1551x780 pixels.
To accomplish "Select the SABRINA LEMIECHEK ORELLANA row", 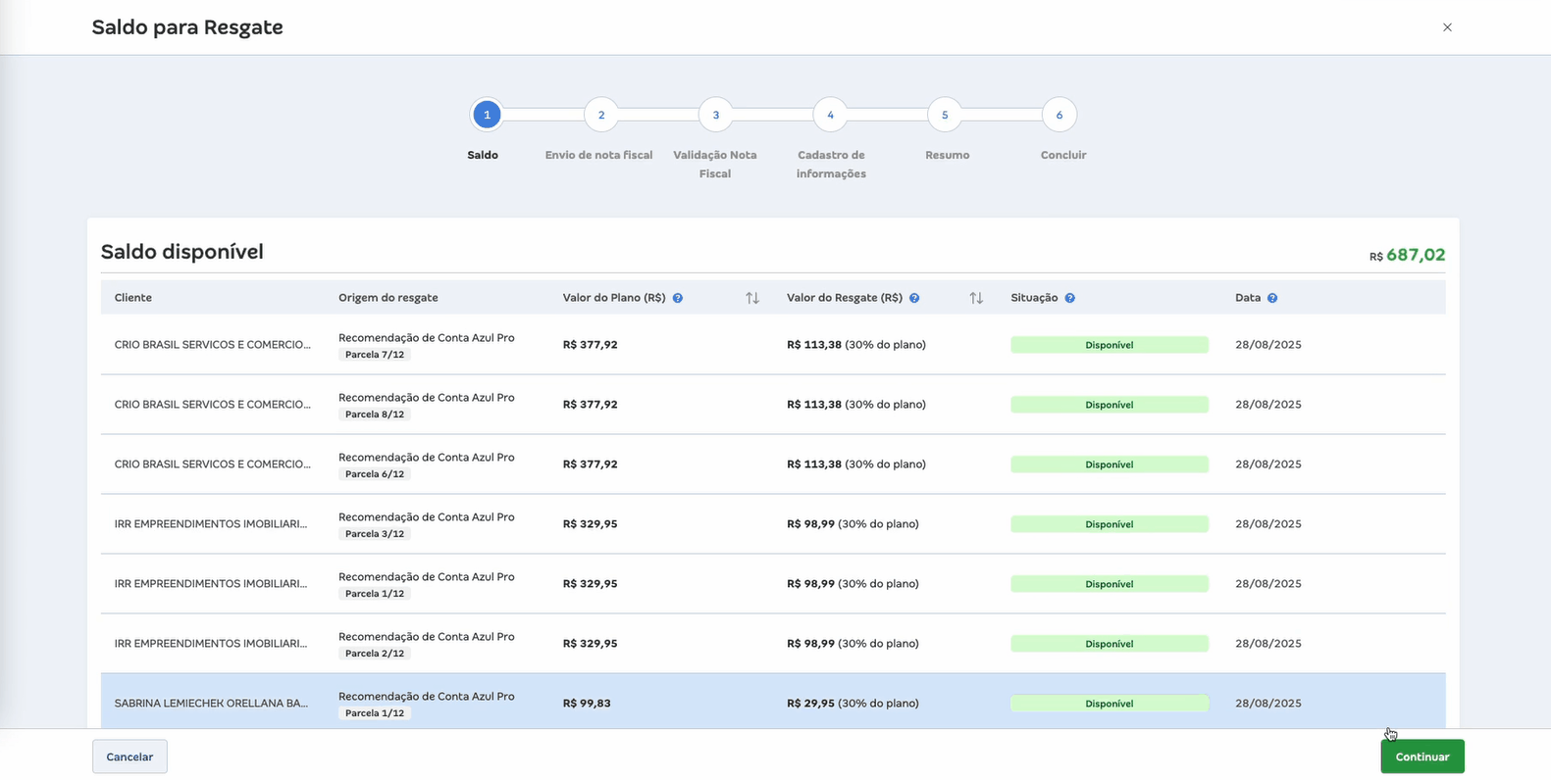I will pyautogui.click(x=211, y=704).
